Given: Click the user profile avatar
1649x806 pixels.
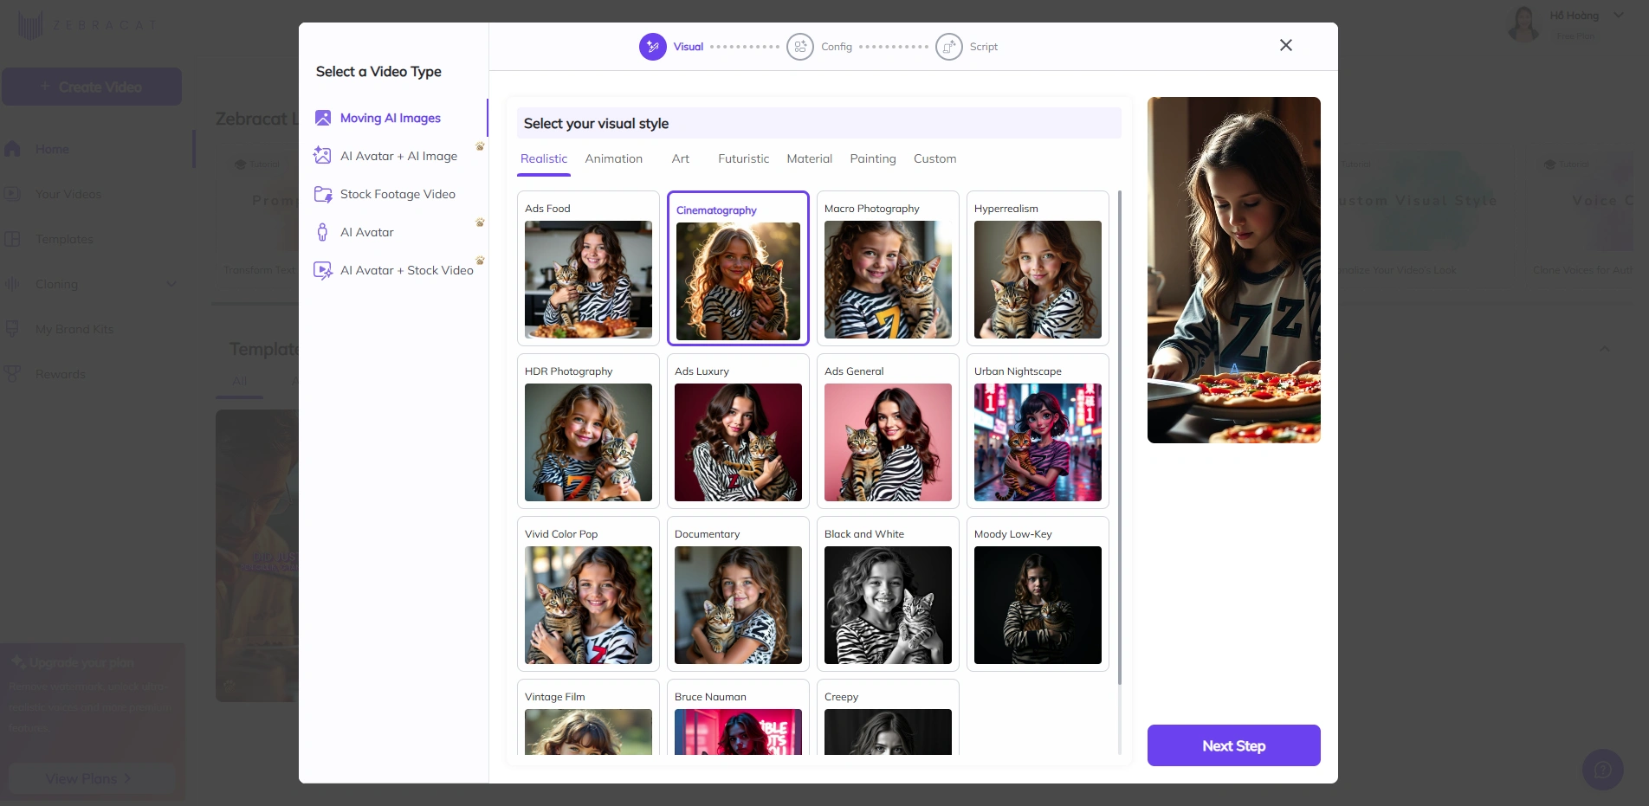Looking at the screenshot, I should coord(1523,23).
